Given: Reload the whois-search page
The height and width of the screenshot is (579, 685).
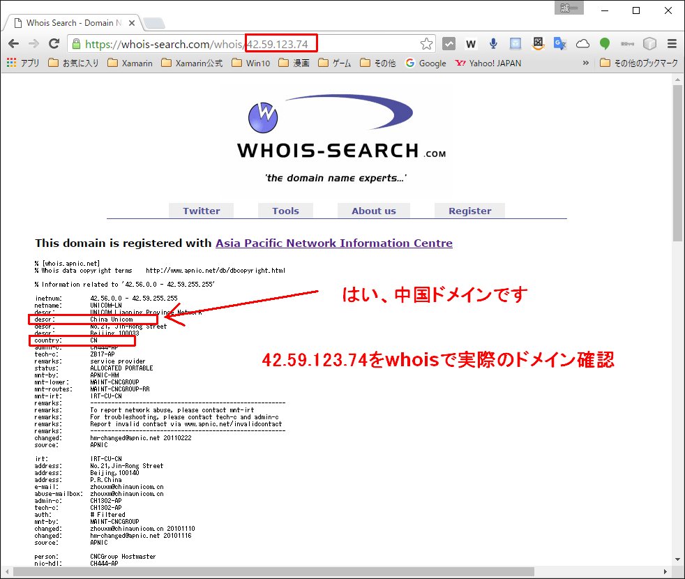Looking at the screenshot, I should [x=54, y=44].
